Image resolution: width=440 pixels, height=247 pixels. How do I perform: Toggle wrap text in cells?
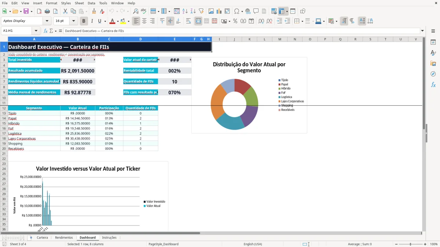pyautogui.click(x=188, y=21)
